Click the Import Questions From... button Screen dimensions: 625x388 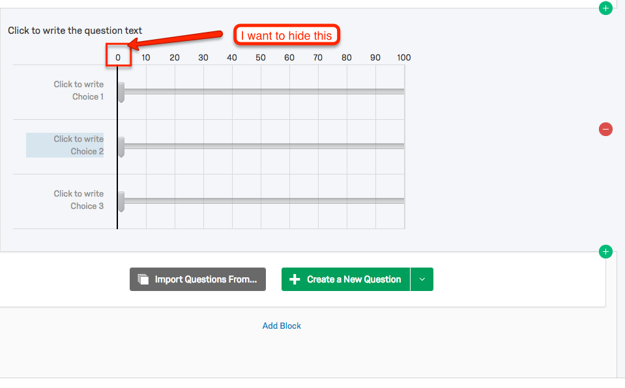[x=197, y=279]
